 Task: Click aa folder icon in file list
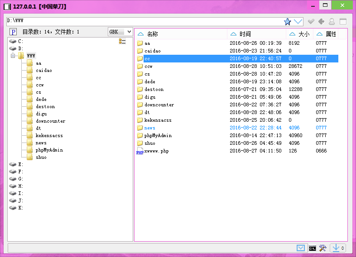tap(140, 43)
